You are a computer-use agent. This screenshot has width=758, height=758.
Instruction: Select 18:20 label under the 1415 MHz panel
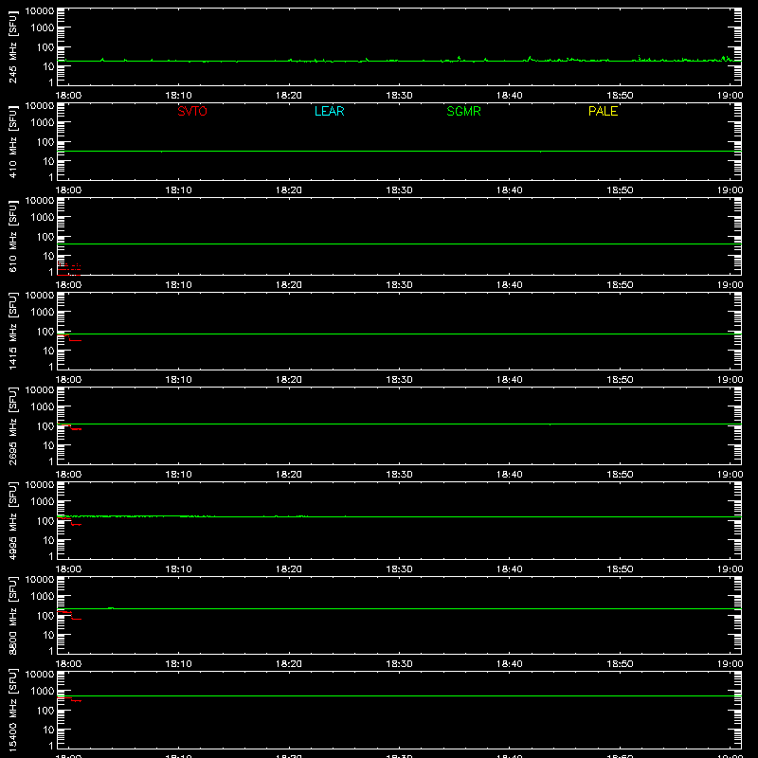coord(289,380)
